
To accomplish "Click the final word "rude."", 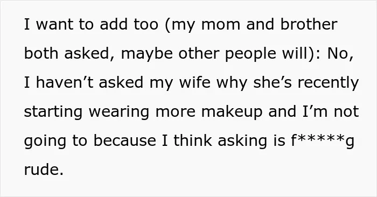I will (x=44, y=170).
